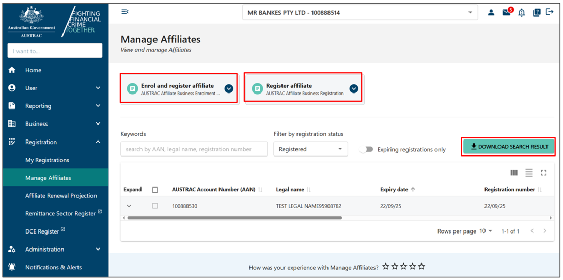Sort by Registration number column icon

[540, 190]
